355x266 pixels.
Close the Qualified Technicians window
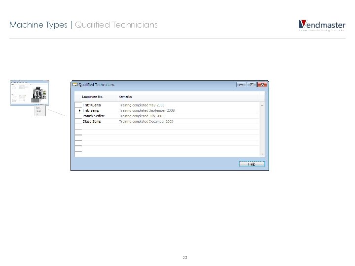tap(262, 85)
